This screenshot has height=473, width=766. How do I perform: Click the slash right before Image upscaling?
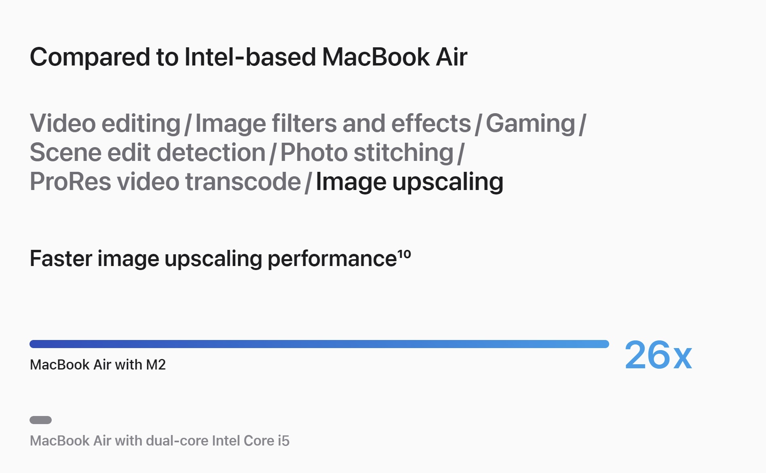[308, 183]
